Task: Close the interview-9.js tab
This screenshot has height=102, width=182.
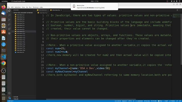Action: [x=61, y=10]
